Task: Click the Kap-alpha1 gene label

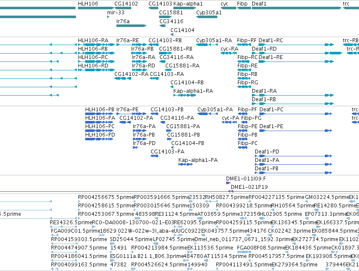Action: coord(188,4)
